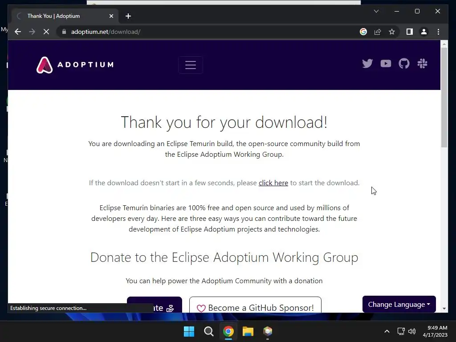The height and width of the screenshot is (342, 456).
Task: Open volume control in system tray
Action: tap(412, 331)
